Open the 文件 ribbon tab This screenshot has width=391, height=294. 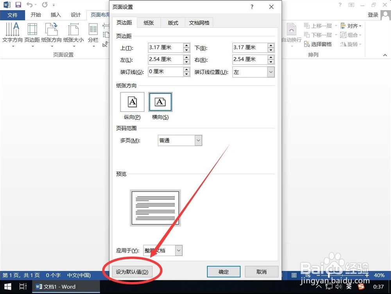13,15
